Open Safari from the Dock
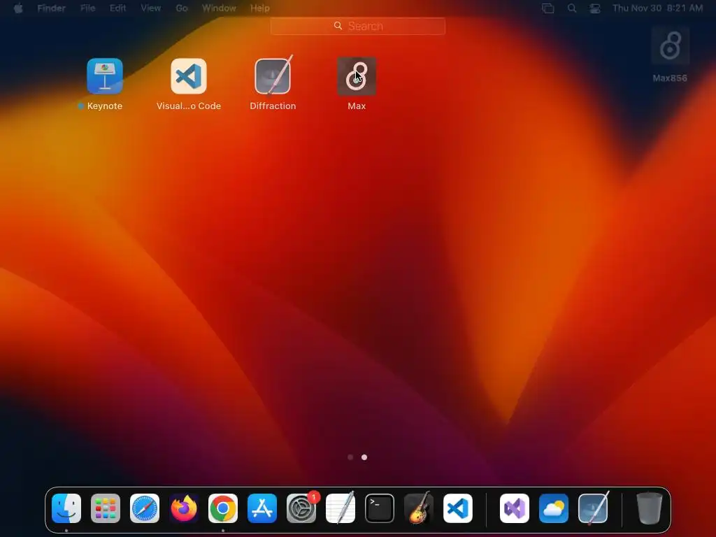 click(x=145, y=508)
